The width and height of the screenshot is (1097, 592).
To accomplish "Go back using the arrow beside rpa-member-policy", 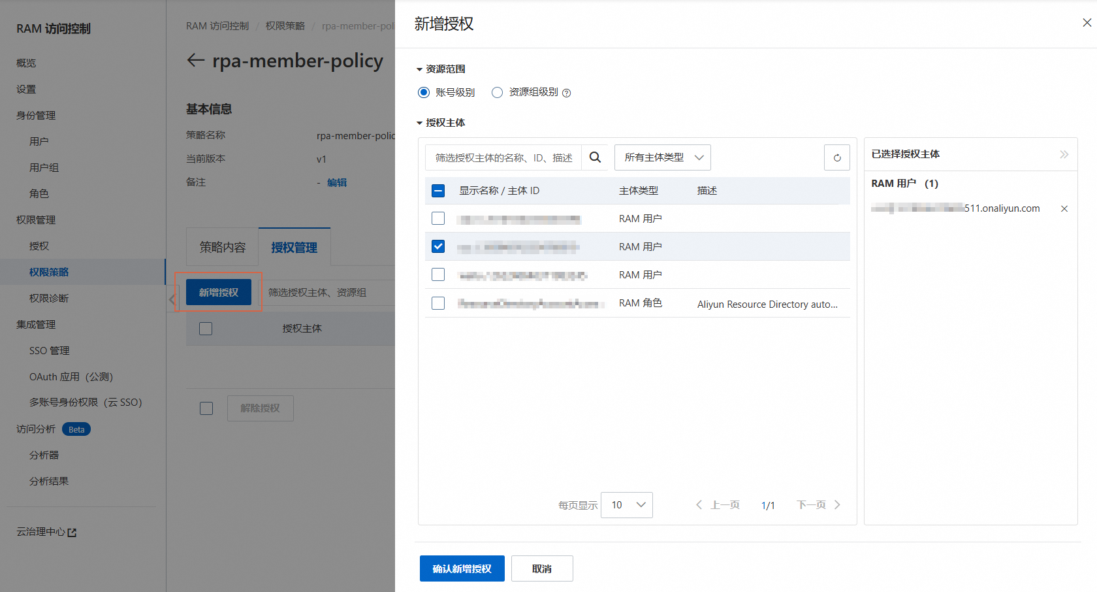I will (196, 61).
